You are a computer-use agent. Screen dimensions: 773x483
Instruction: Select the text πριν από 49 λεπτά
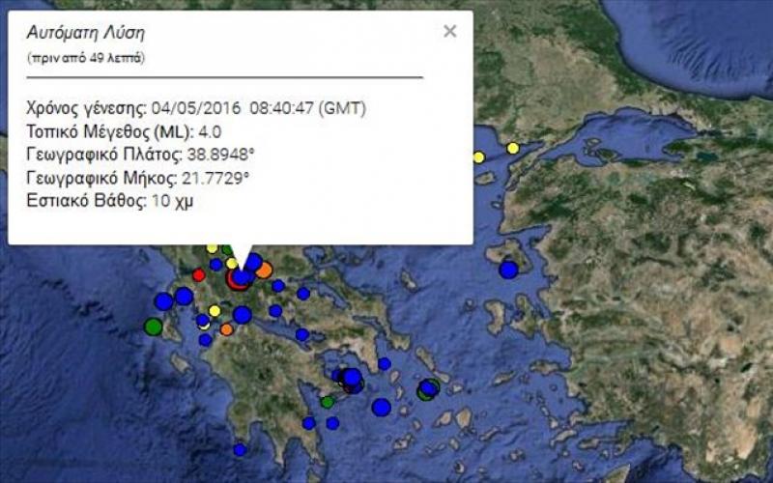click(86, 58)
